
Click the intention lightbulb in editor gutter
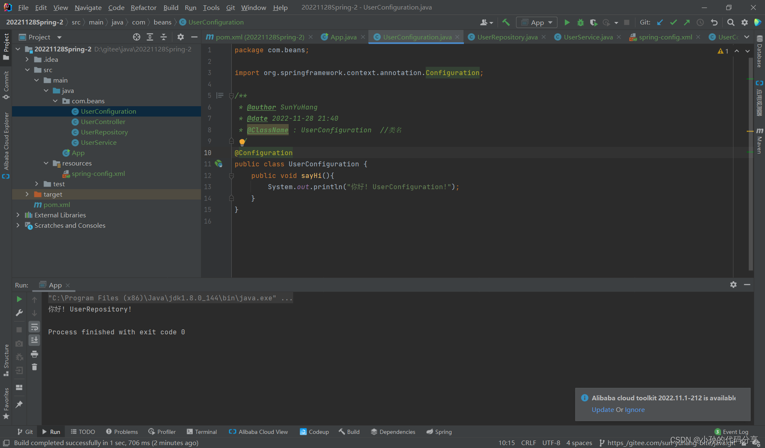[x=242, y=142]
